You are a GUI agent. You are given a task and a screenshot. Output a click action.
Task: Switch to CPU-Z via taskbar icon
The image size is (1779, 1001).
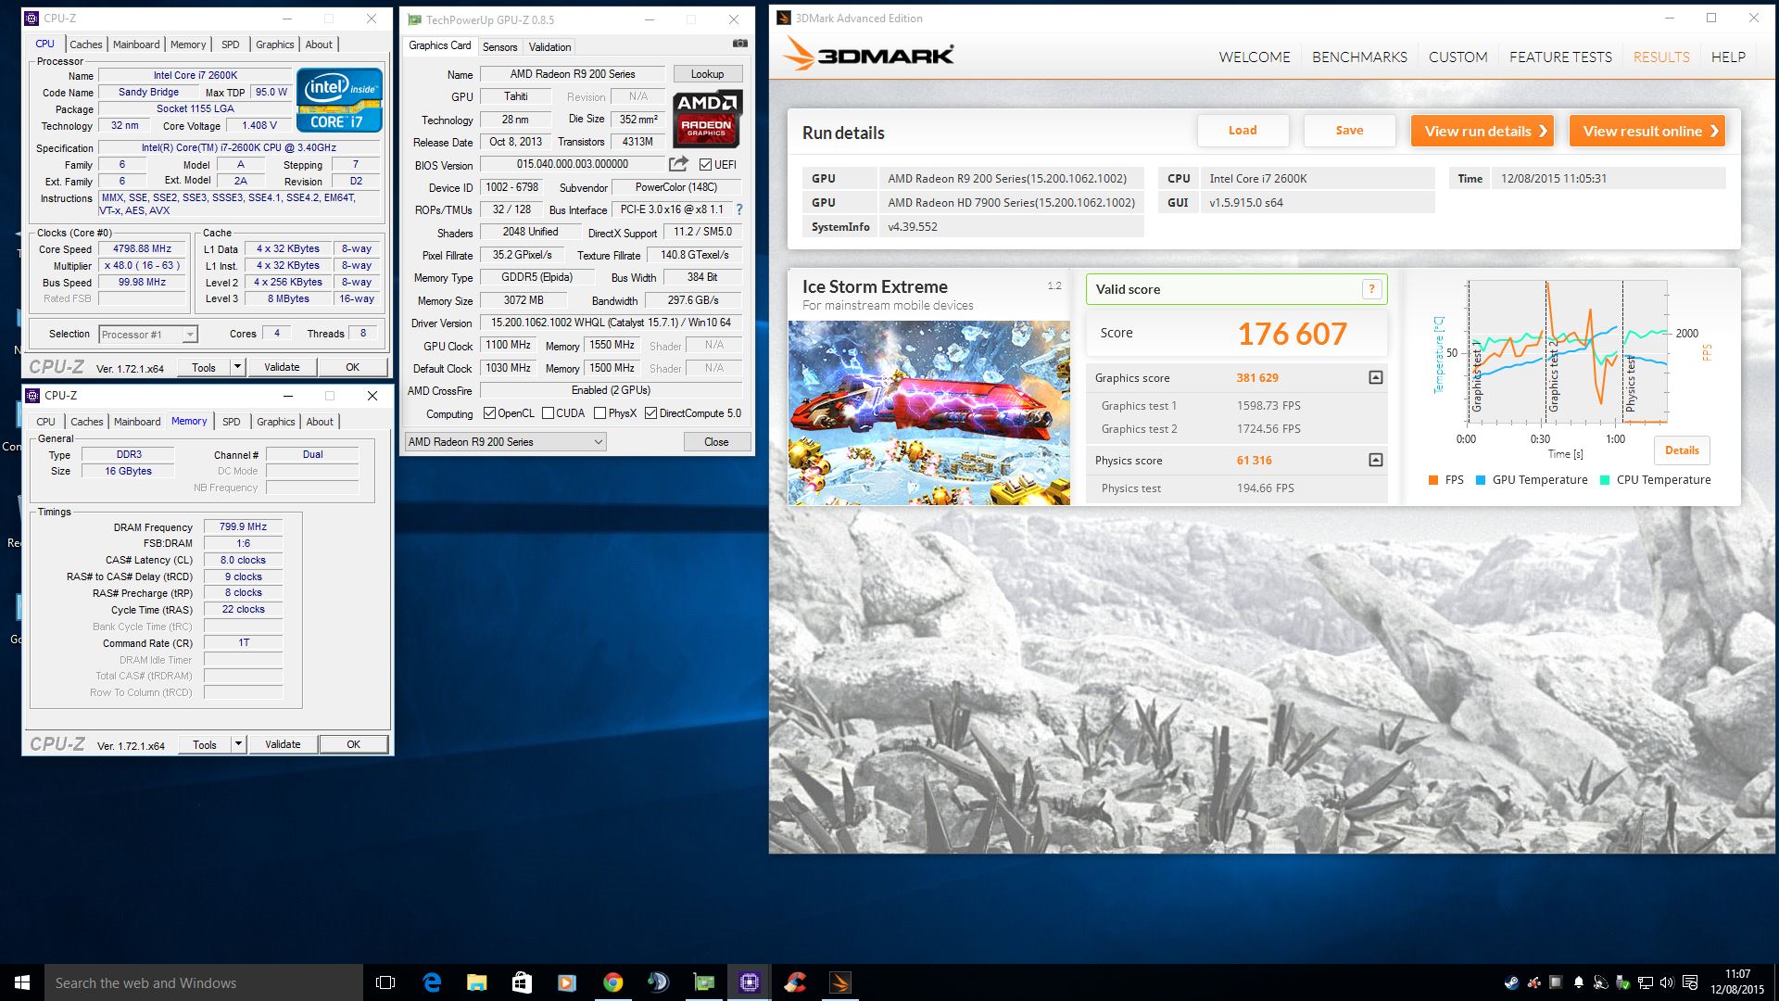pyautogui.click(x=750, y=982)
